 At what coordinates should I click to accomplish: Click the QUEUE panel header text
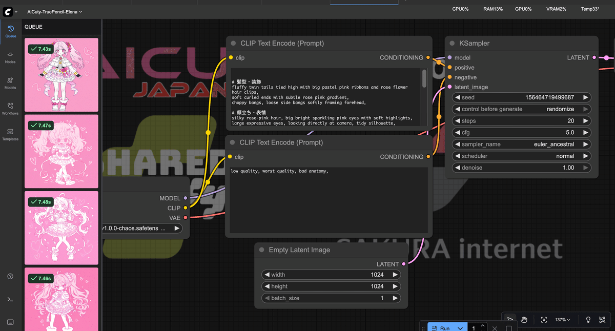tap(33, 27)
